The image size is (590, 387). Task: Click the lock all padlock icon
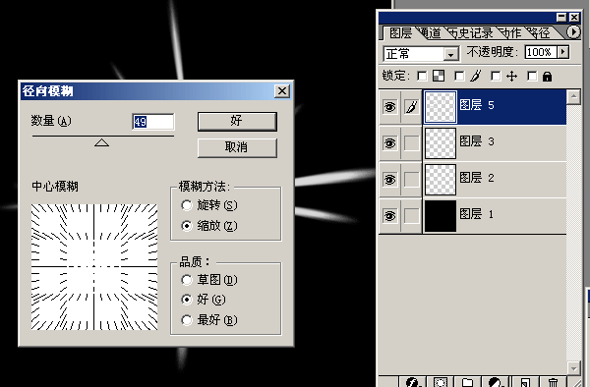[547, 77]
